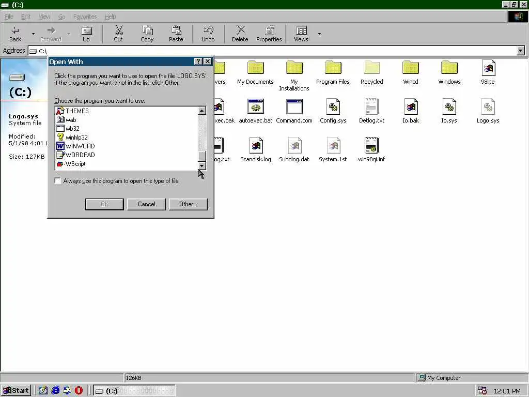Click the Other... button
Viewport: 529px width, 397px height.
(188, 204)
